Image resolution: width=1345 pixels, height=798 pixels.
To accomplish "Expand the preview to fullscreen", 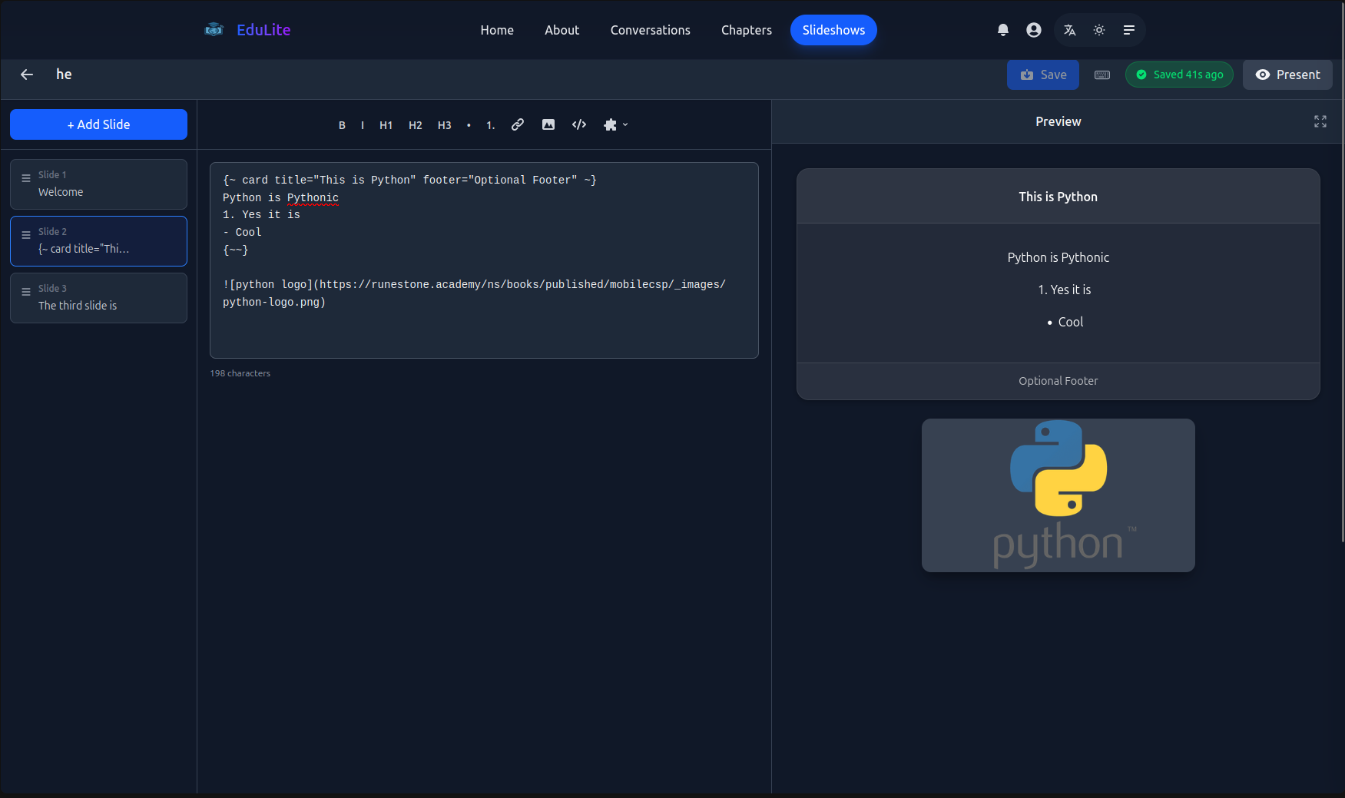I will (x=1320, y=121).
